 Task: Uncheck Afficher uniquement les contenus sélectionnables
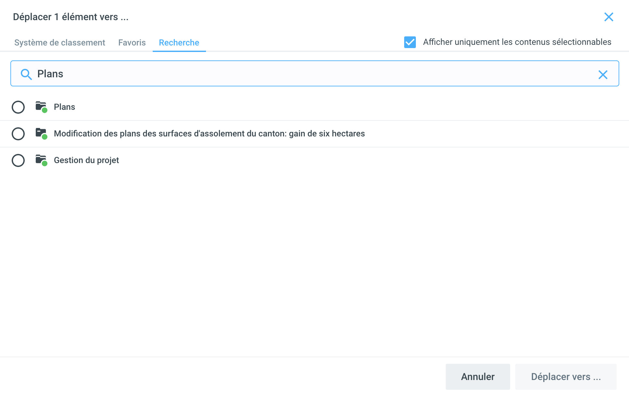(410, 42)
